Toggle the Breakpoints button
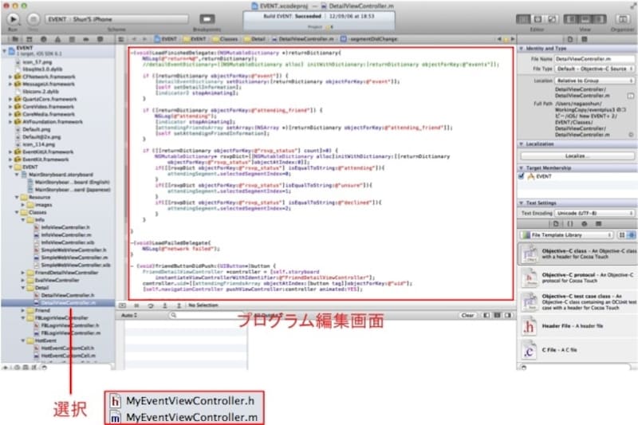Image resolution: width=638 pixels, height=425 pixels. click(x=207, y=18)
